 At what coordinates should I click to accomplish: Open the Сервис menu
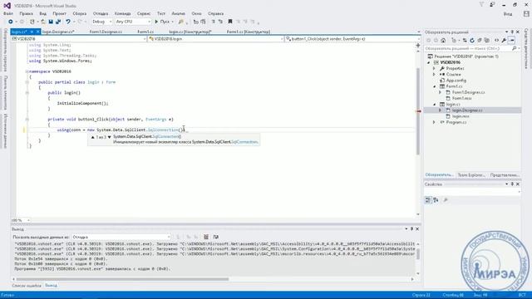click(x=144, y=13)
